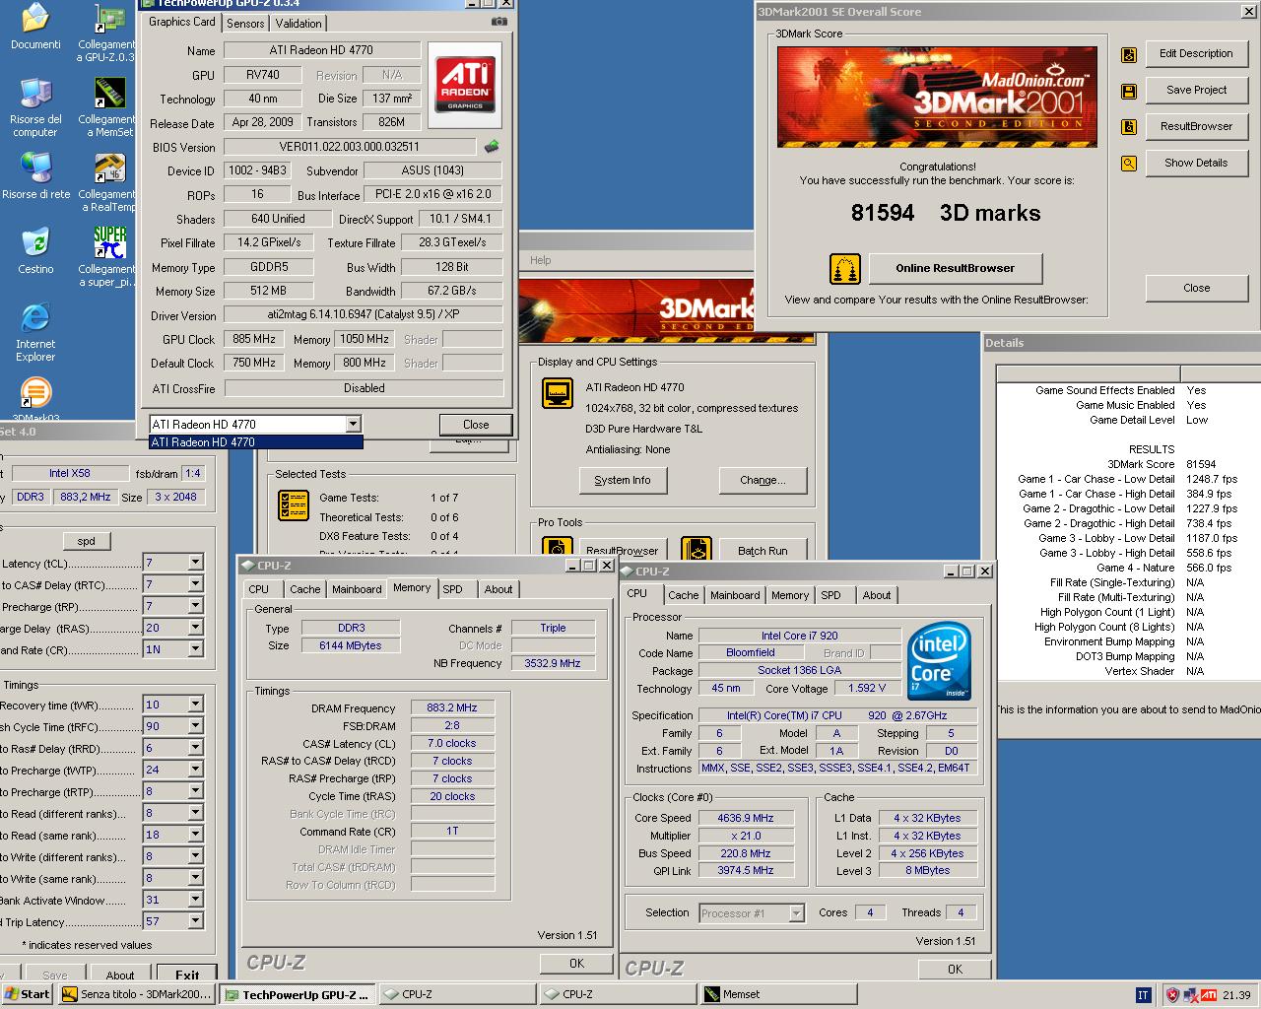Click the Show Details button
The image size is (1261, 1009).
pos(1196,163)
